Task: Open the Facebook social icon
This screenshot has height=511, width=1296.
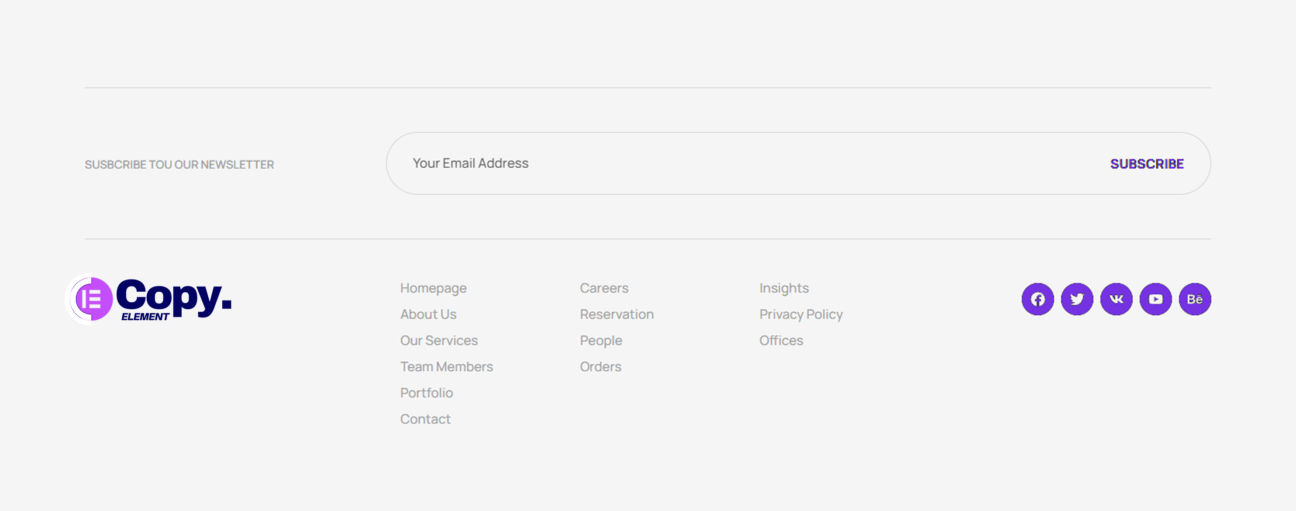Action: click(x=1037, y=299)
